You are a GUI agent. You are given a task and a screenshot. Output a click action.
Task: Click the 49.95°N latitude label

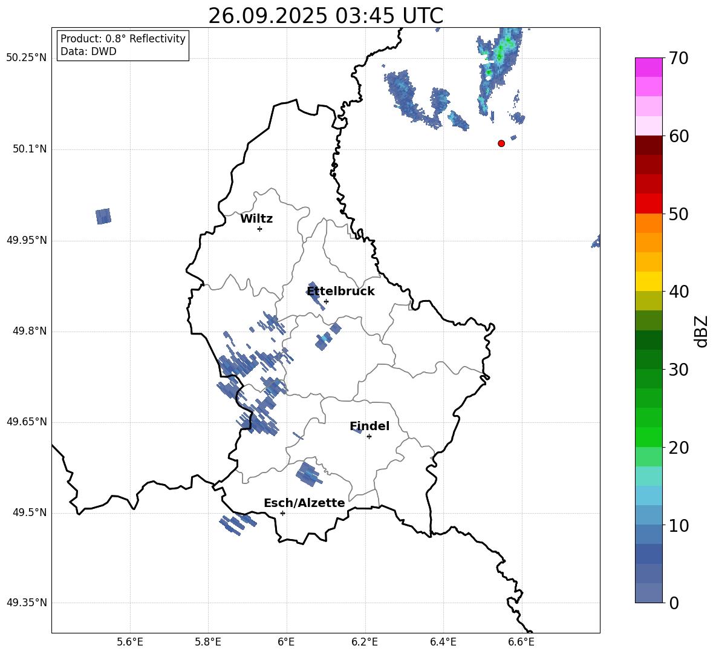click(x=27, y=240)
